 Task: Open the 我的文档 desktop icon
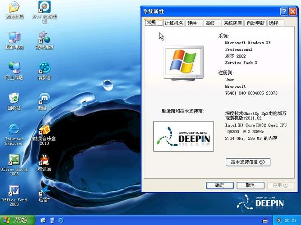point(14,10)
